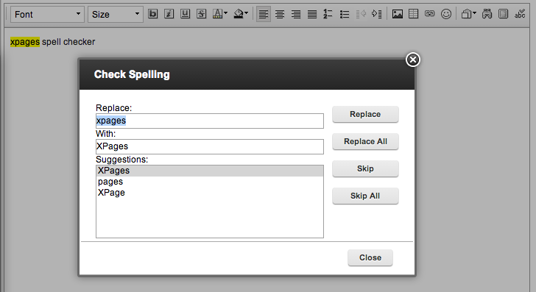This screenshot has height=292, width=536.
Task: Select the suggestion XPage
Action: (x=210, y=193)
